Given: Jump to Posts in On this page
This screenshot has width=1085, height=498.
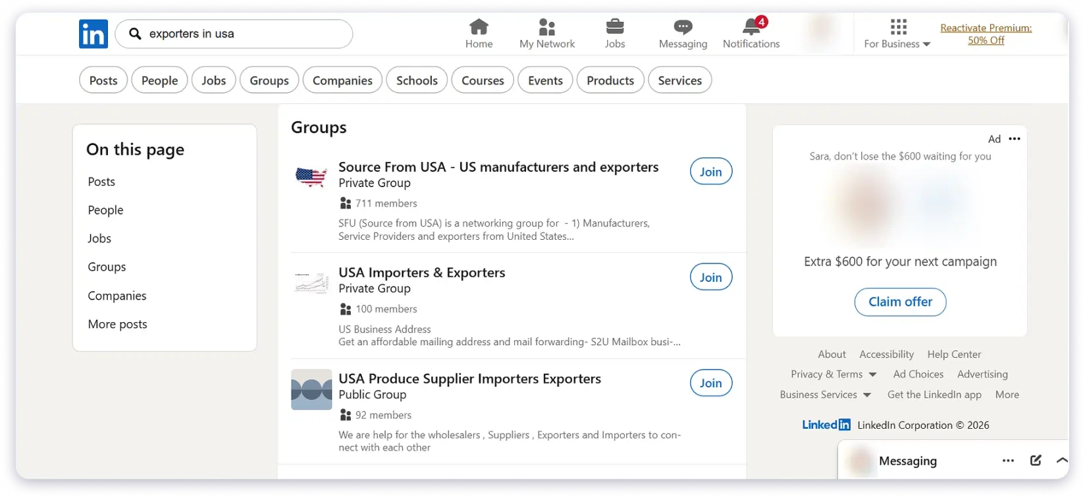Looking at the screenshot, I should tap(101, 181).
